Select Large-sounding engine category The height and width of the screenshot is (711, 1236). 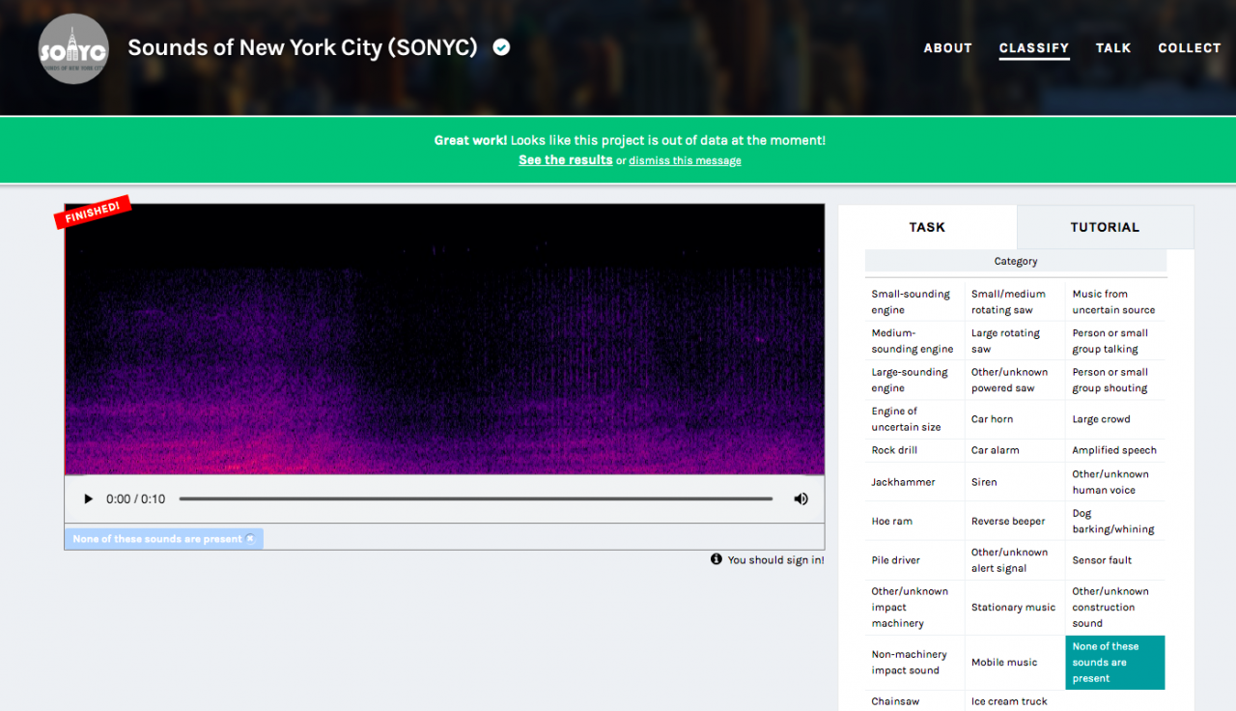click(914, 380)
